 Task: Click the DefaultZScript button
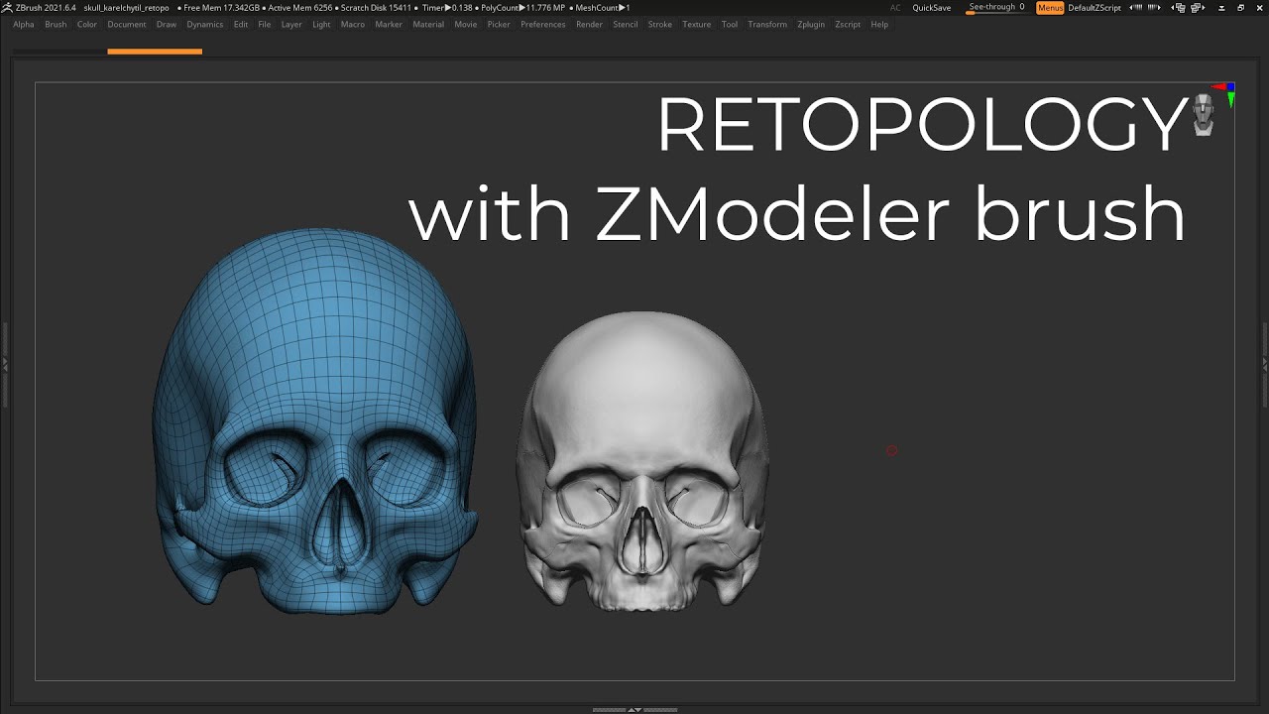coord(1095,7)
